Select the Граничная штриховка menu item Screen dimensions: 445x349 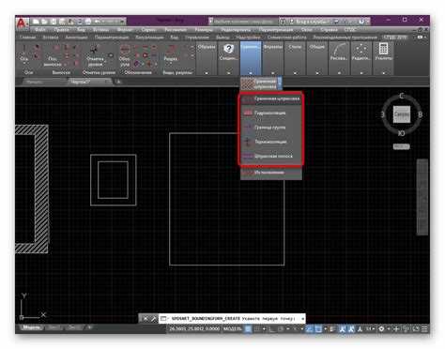click(271, 99)
